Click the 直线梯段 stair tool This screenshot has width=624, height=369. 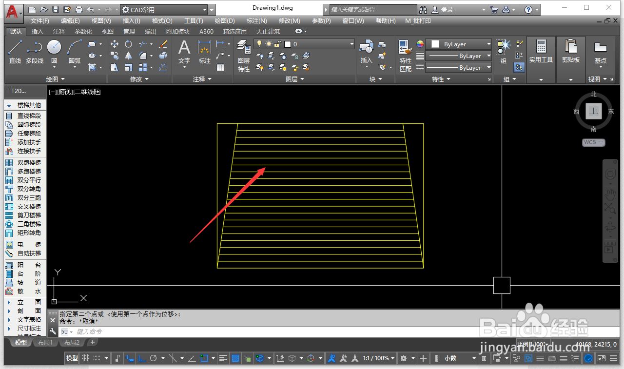pos(23,116)
